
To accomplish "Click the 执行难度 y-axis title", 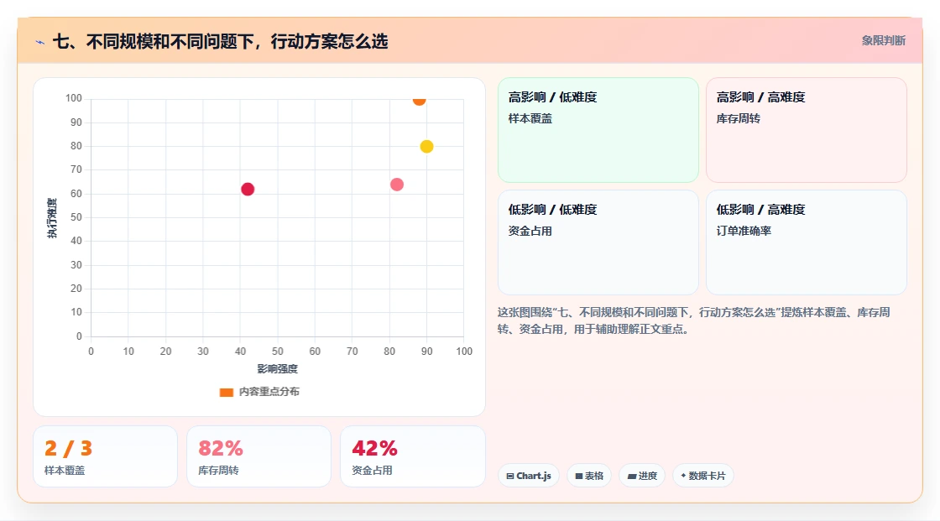I will click(x=52, y=218).
